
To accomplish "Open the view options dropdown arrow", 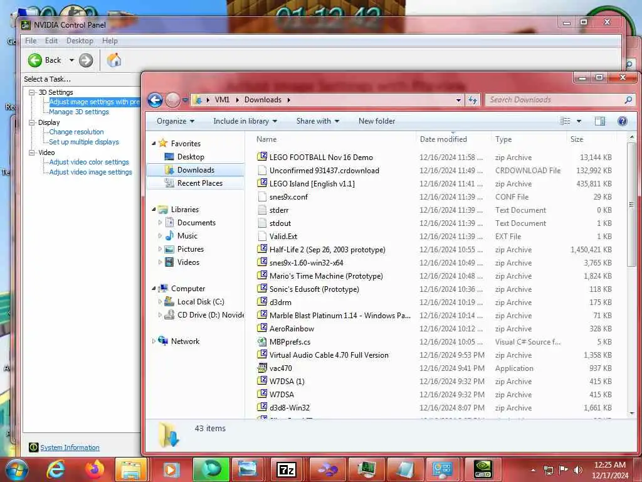I will coord(579,121).
